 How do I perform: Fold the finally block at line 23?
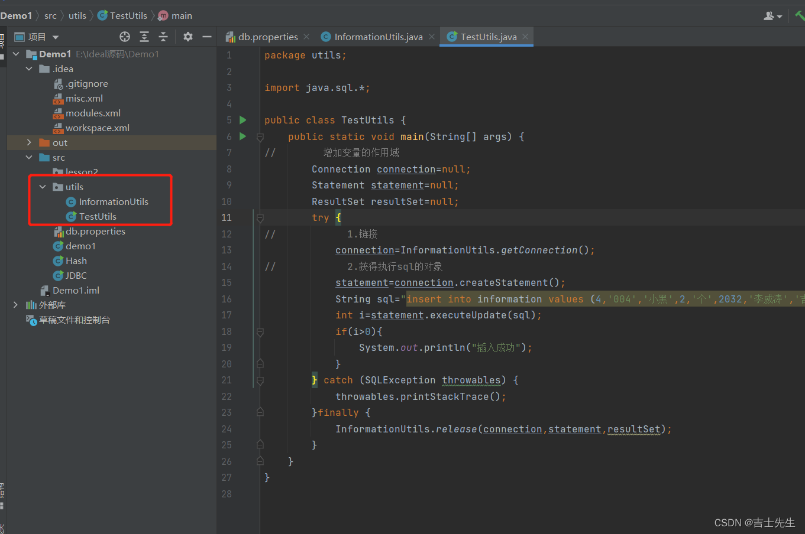[260, 413]
